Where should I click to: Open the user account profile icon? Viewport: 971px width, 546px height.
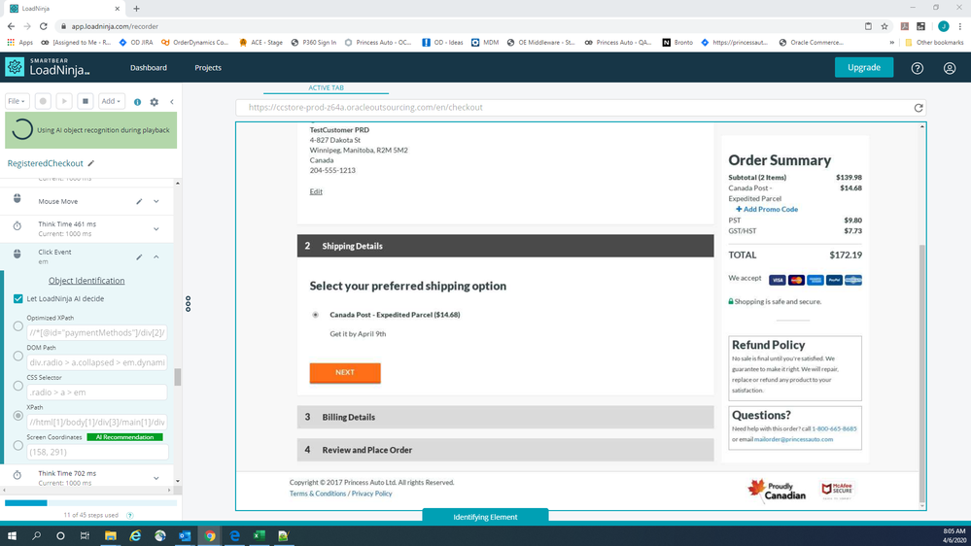click(x=950, y=68)
